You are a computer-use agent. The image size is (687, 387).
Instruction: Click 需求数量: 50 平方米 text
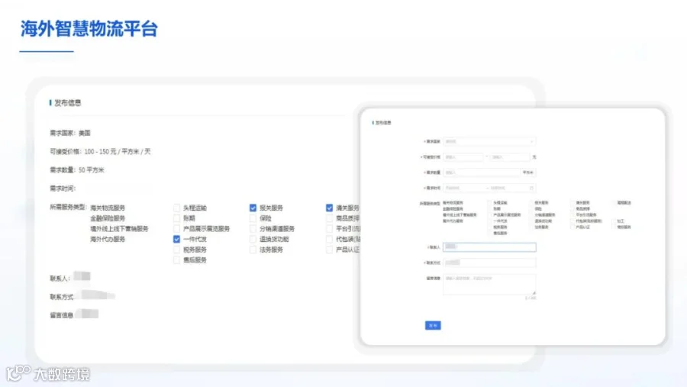pyautogui.click(x=76, y=170)
